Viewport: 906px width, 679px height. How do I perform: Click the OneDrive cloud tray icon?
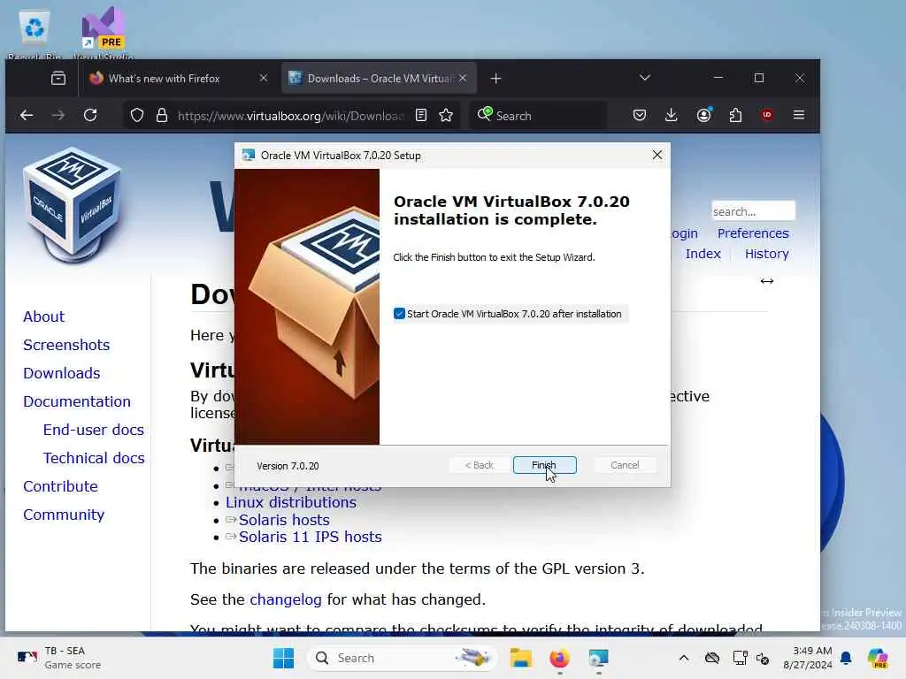click(x=712, y=658)
